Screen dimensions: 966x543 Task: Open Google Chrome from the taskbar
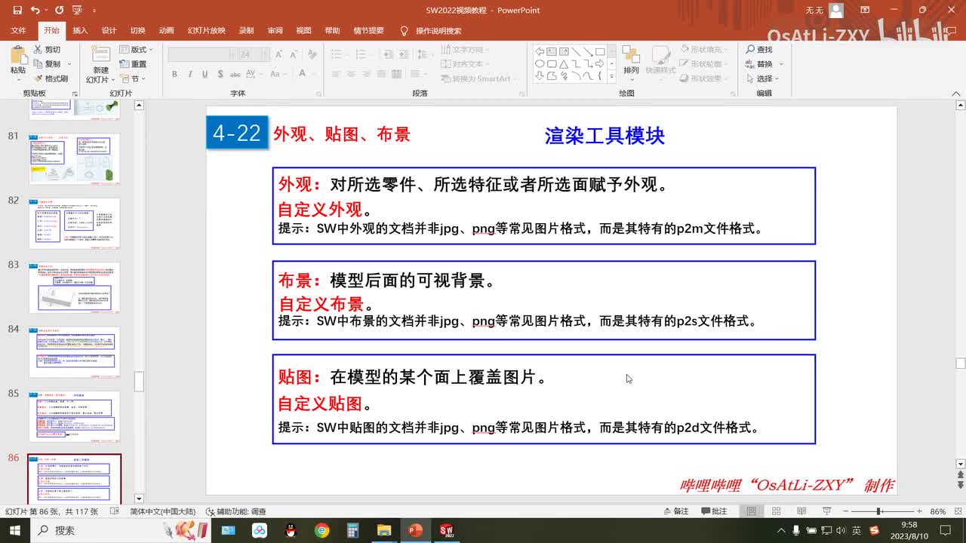click(x=322, y=530)
